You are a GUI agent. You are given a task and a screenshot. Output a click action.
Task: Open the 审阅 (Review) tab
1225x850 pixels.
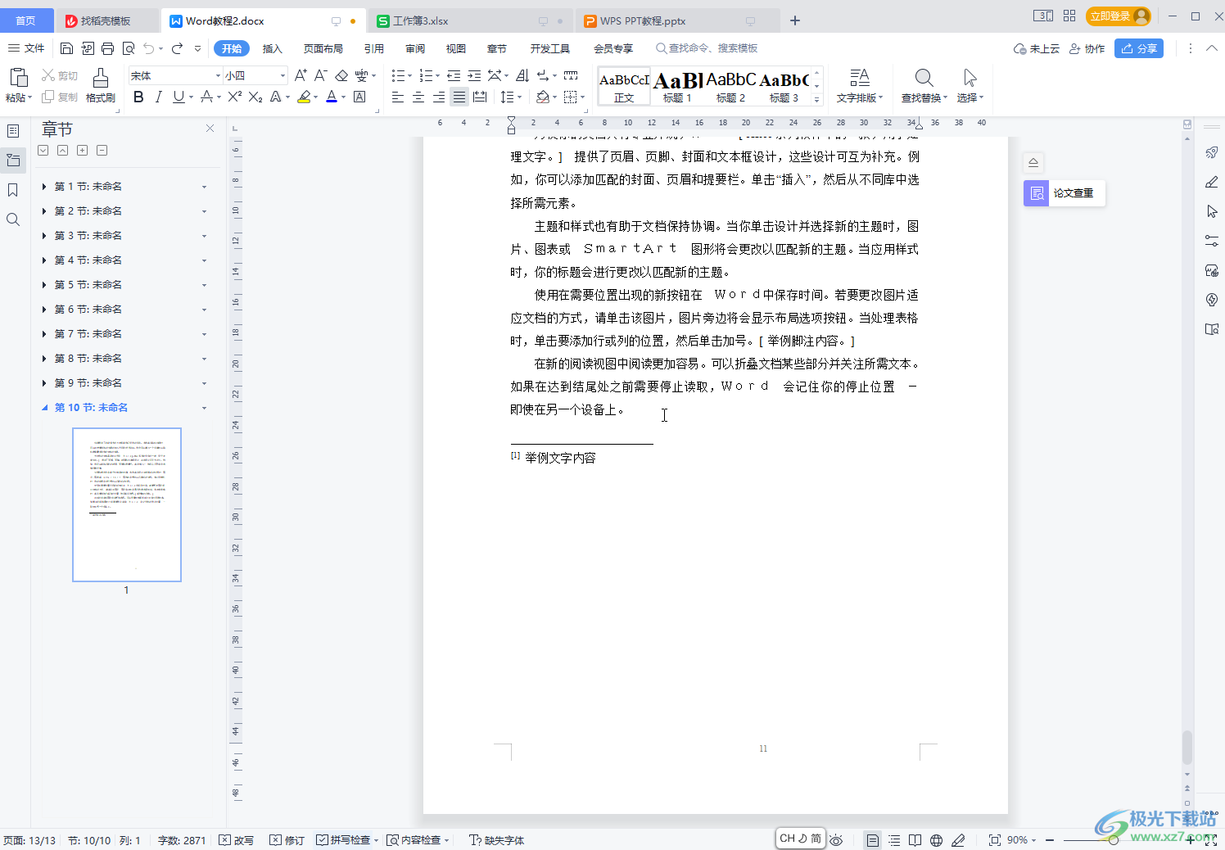pyautogui.click(x=415, y=48)
